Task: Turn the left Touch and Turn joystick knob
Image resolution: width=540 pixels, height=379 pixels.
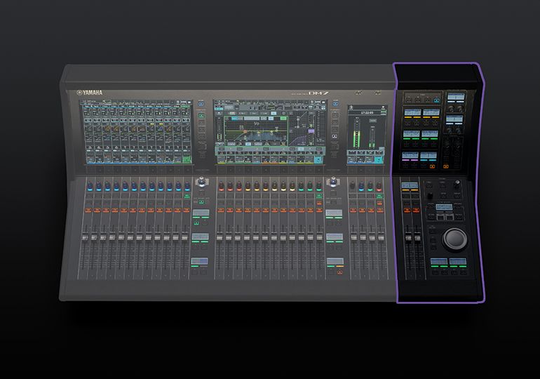Action: tap(200, 182)
